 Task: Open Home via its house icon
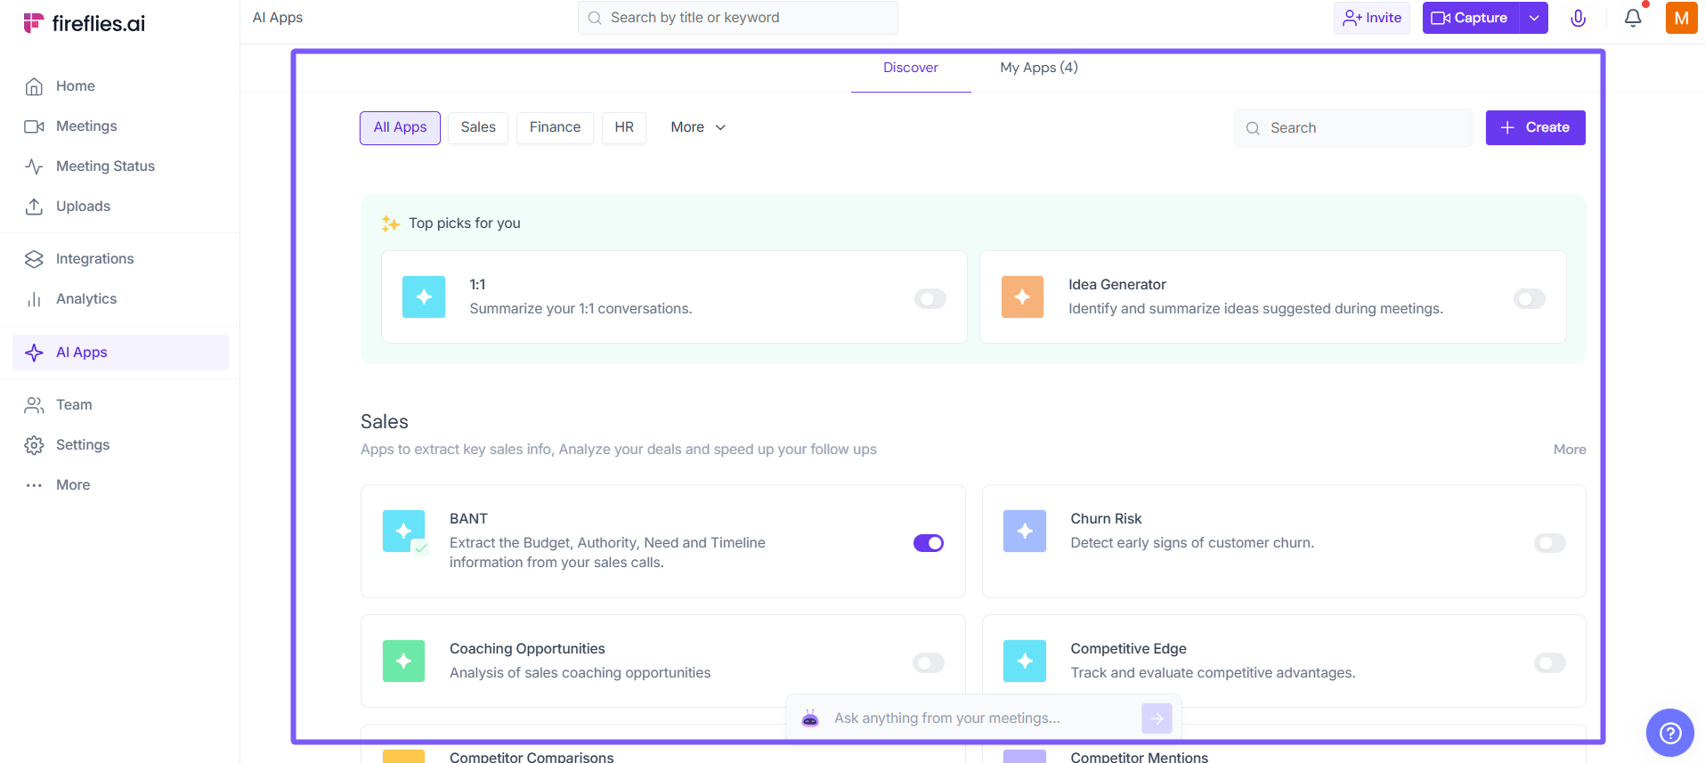34,86
